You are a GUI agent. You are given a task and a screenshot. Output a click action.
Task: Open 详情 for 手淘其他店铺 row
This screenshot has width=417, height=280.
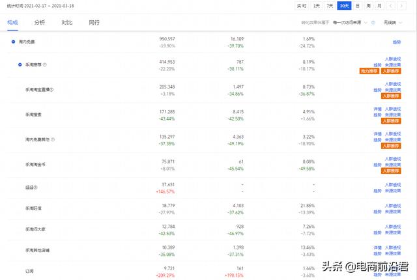(377, 247)
